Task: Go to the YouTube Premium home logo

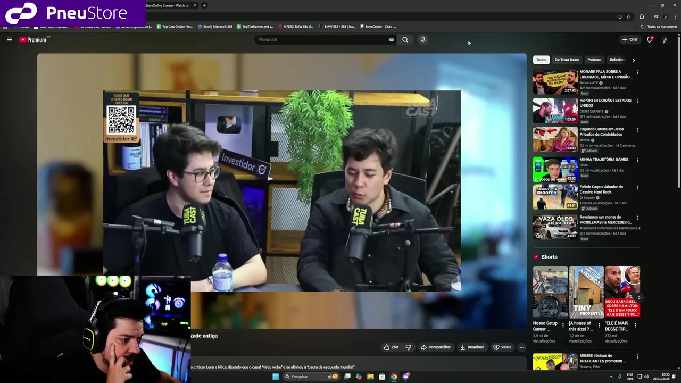Action: point(33,39)
